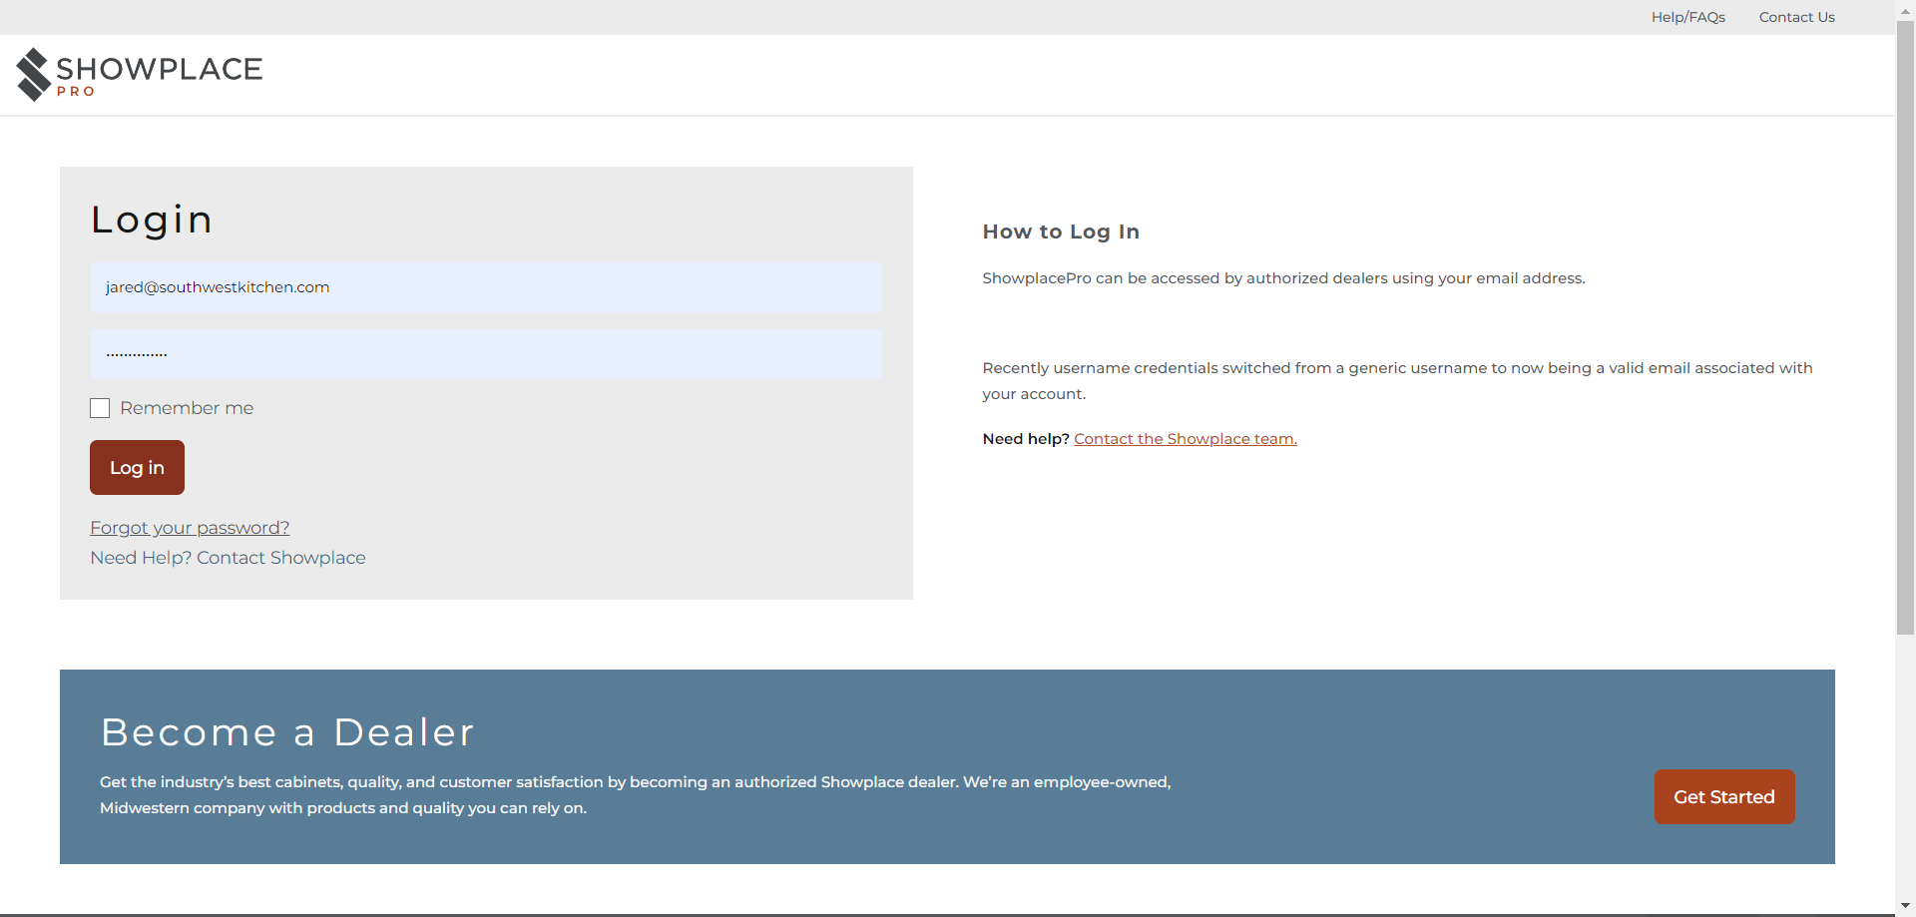Click the How to Log In heading
This screenshot has width=1916, height=917.
coord(1061,231)
